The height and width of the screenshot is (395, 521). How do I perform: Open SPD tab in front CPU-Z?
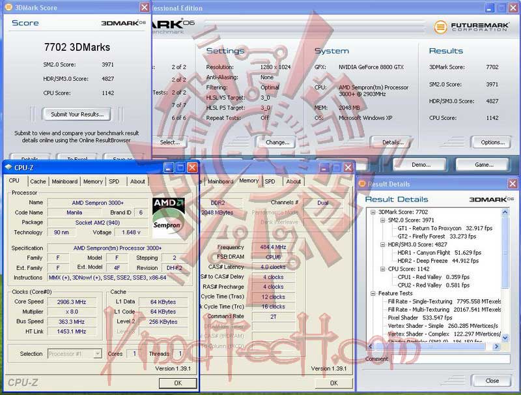(114, 182)
